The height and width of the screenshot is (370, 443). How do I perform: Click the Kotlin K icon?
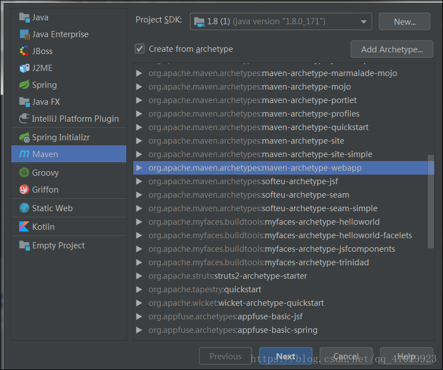(x=24, y=226)
